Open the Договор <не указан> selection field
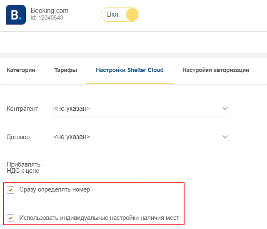The image size is (267, 229). (141, 137)
